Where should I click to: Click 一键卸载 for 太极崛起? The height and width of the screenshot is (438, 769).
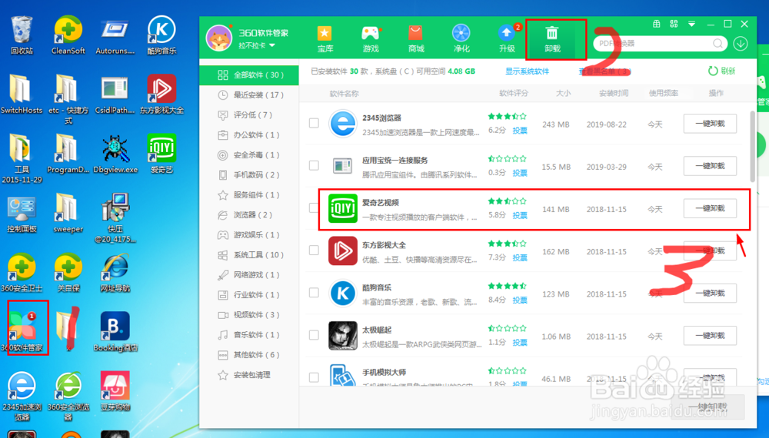(710, 336)
